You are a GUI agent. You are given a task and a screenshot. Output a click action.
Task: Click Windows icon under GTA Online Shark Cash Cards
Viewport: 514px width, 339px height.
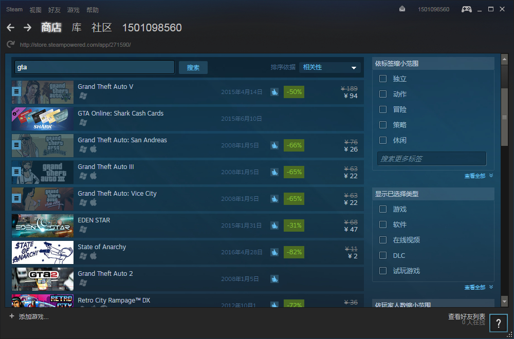point(83,123)
